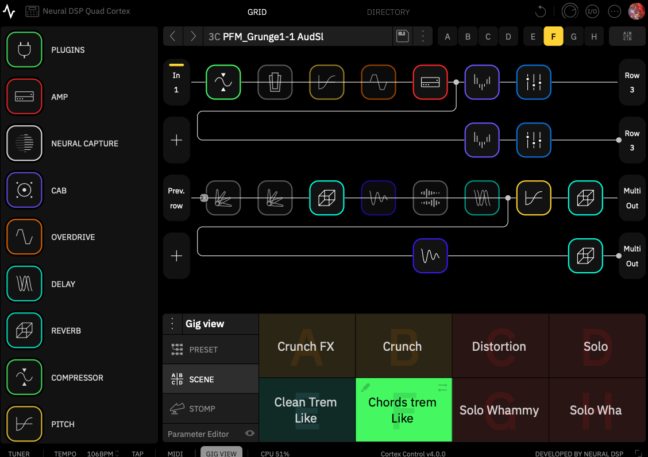The height and width of the screenshot is (457, 648).
Task: Select the Crunch FX scene tile
Action: (307, 346)
